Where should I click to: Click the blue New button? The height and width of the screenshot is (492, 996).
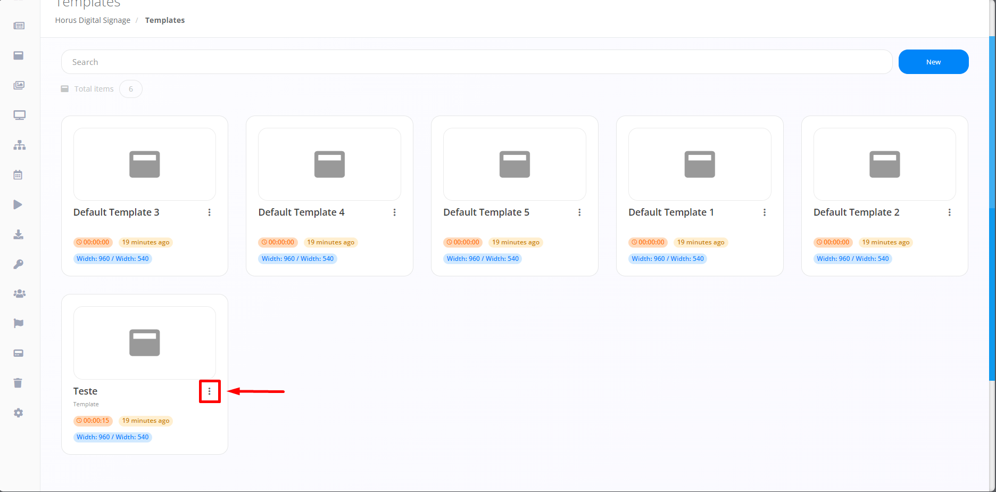click(x=933, y=62)
